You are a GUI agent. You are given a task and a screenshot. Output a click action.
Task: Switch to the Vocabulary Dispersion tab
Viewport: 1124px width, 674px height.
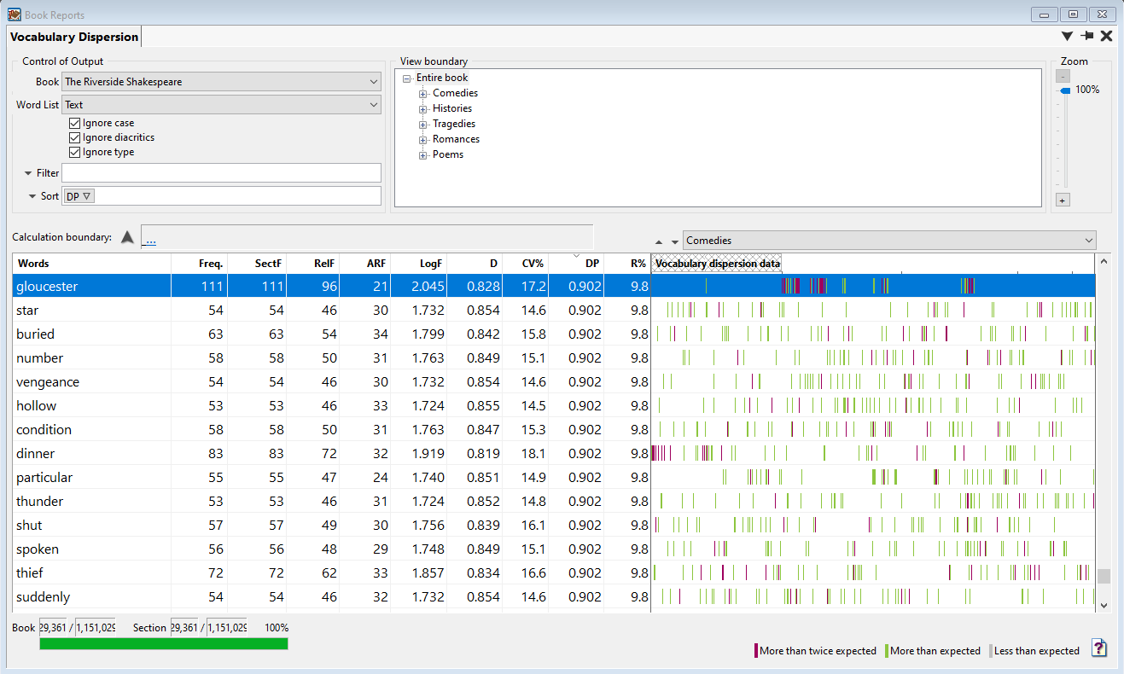coord(74,37)
